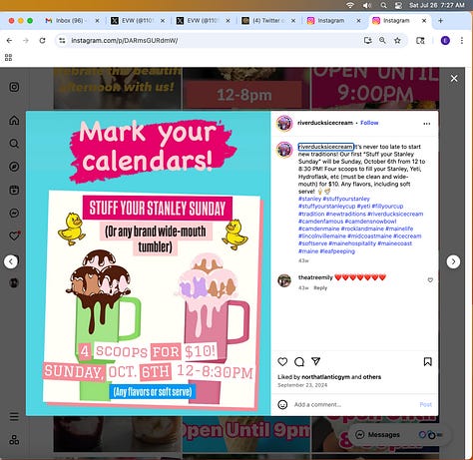The width and height of the screenshot is (473, 460).
Task: Switch to first EVW X tab
Action: (138, 21)
